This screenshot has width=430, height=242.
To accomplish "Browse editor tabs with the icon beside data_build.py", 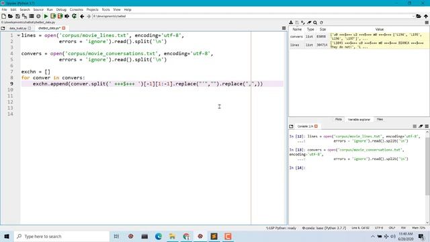I will (x=3, y=28).
